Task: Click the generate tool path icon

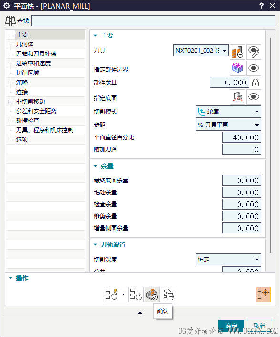Action: click(112, 295)
